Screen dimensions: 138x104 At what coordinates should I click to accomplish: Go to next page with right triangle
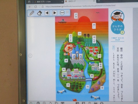(x=55, y=13)
